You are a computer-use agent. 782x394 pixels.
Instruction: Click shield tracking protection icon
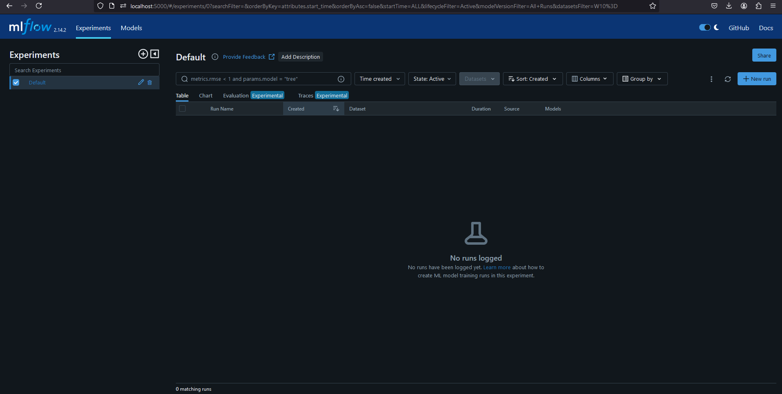(100, 6)
